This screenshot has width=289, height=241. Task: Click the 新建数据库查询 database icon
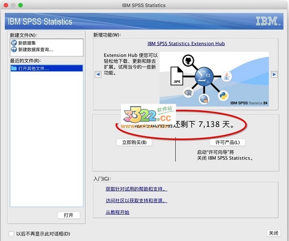(x=14, y=50)
